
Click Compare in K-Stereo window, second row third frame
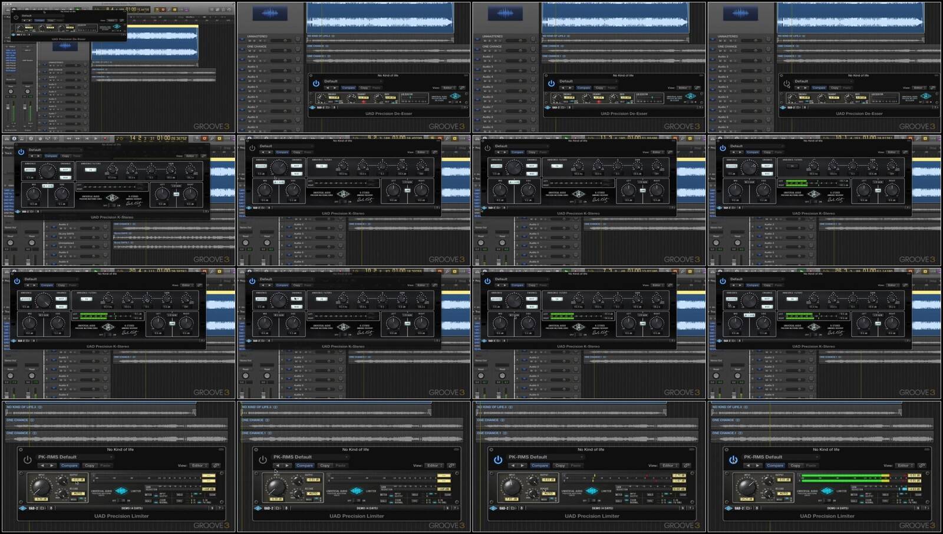[x=517, y=152]
